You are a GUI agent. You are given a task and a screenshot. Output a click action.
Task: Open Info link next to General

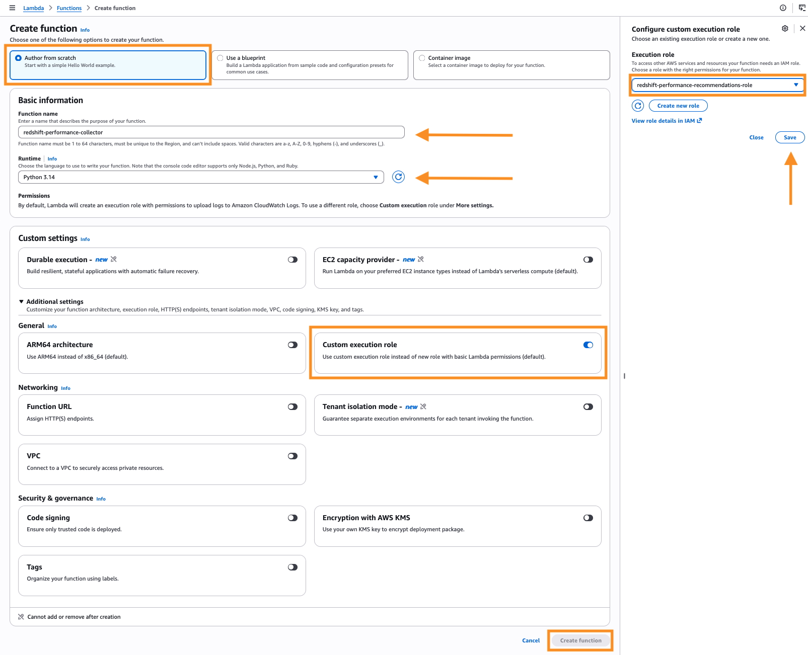click(x=52, y=326)
